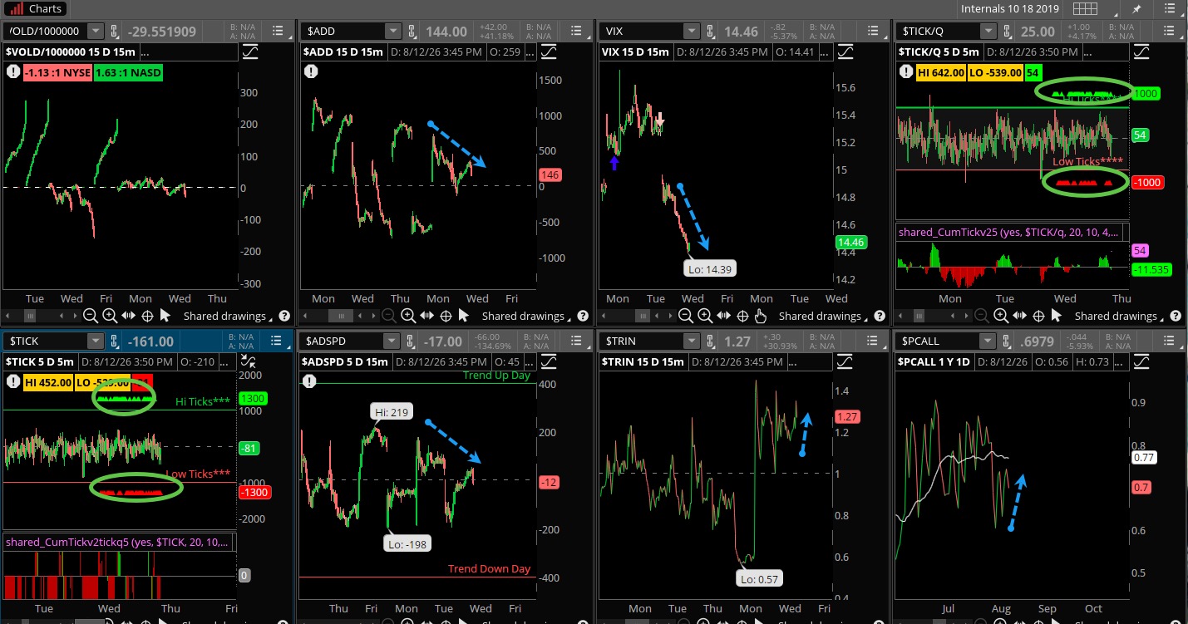Viewport: 1188px width, 624px height.
Task: Open studies icon on the $ADD chart
Action: point(549,52)
